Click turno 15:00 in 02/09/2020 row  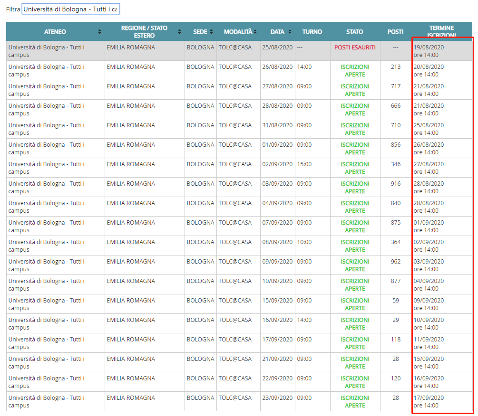tap(304, 164)
